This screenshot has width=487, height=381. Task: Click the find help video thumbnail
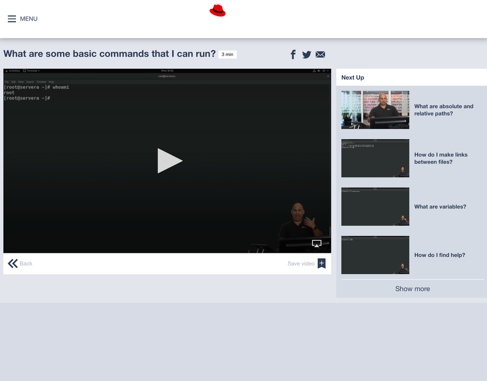(x=375, y=255)
